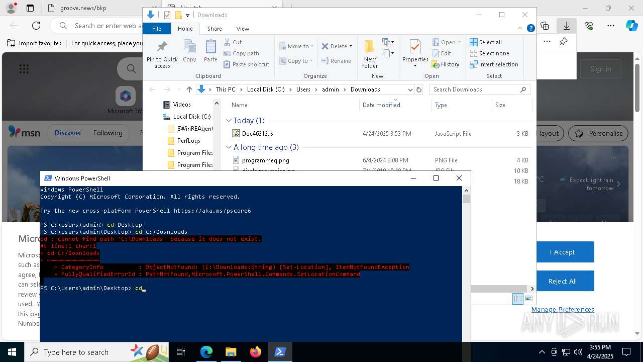Click Import favorites in the Edge bar

(x=34, y=43)
